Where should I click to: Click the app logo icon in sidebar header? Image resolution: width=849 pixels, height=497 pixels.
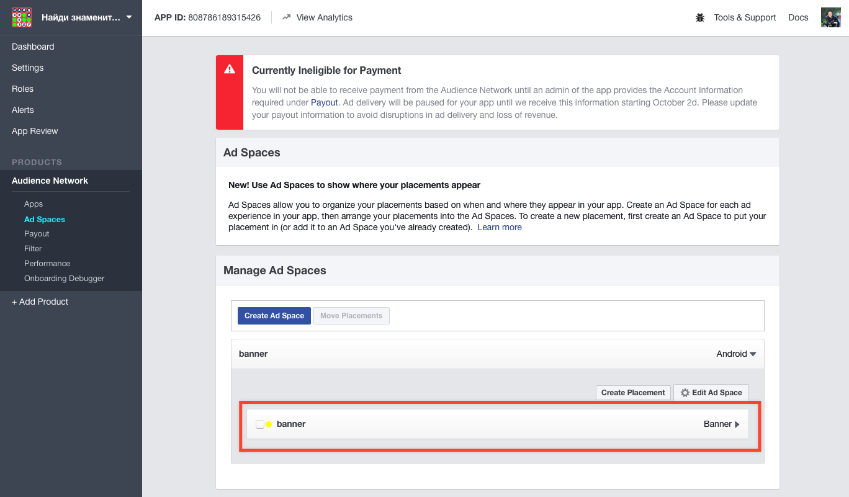[22, 17]
